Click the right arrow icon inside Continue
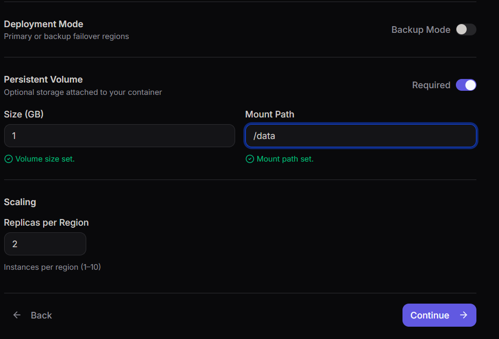This screenshot has height=339, width=499. pos(464,315)
